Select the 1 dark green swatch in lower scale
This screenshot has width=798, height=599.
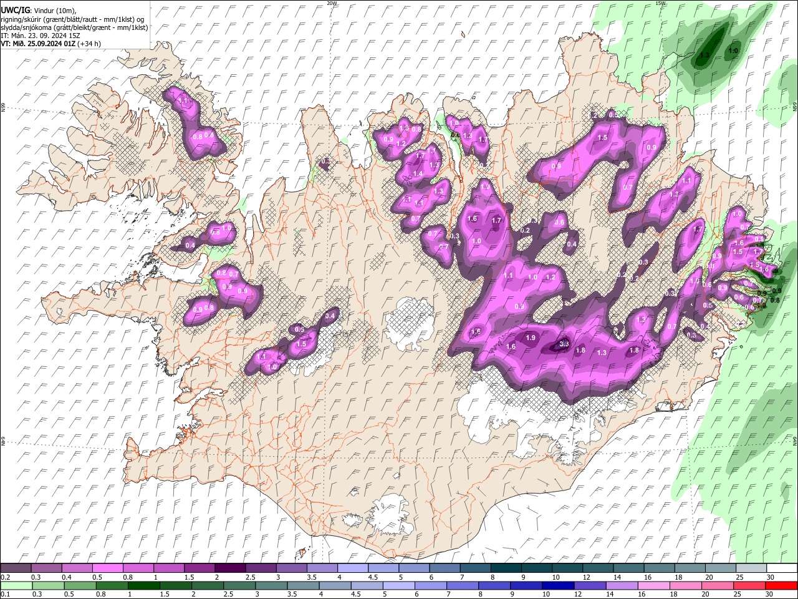[143, 585]
